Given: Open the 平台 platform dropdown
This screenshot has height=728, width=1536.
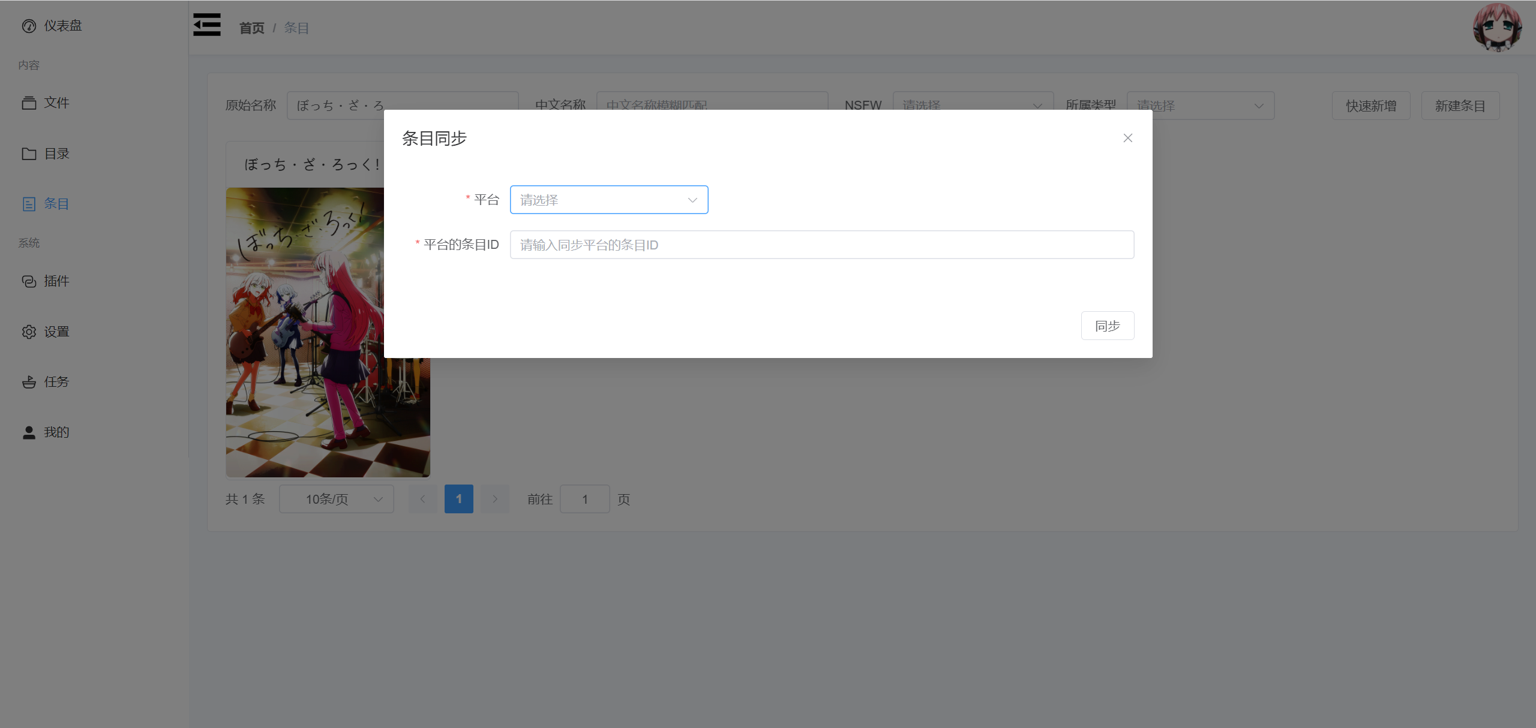Looking at the screenshot, I should (609, 200).
